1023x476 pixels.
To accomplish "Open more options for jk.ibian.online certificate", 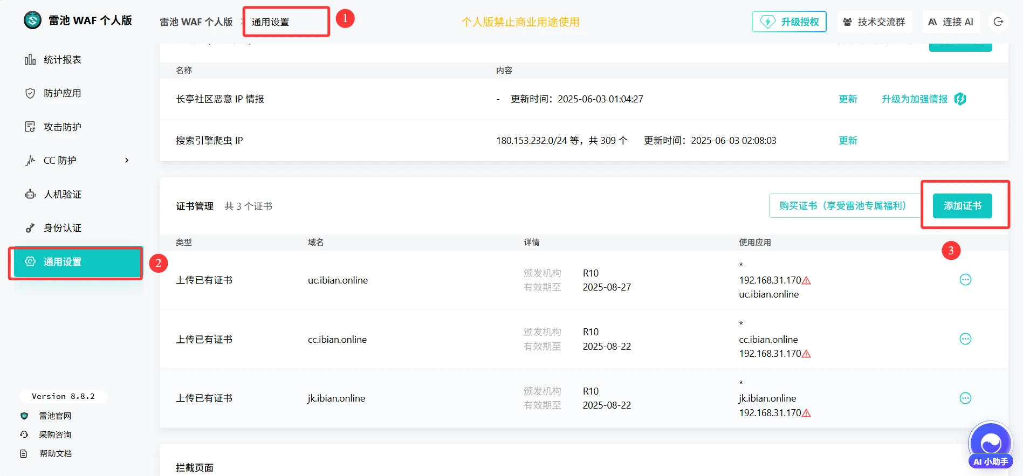I will pos(965,398).
